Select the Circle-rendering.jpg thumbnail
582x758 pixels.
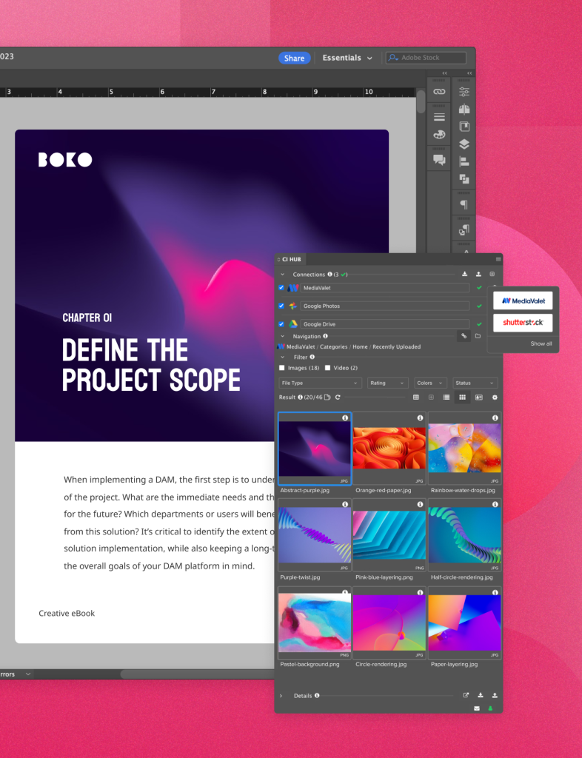point(389,622)
